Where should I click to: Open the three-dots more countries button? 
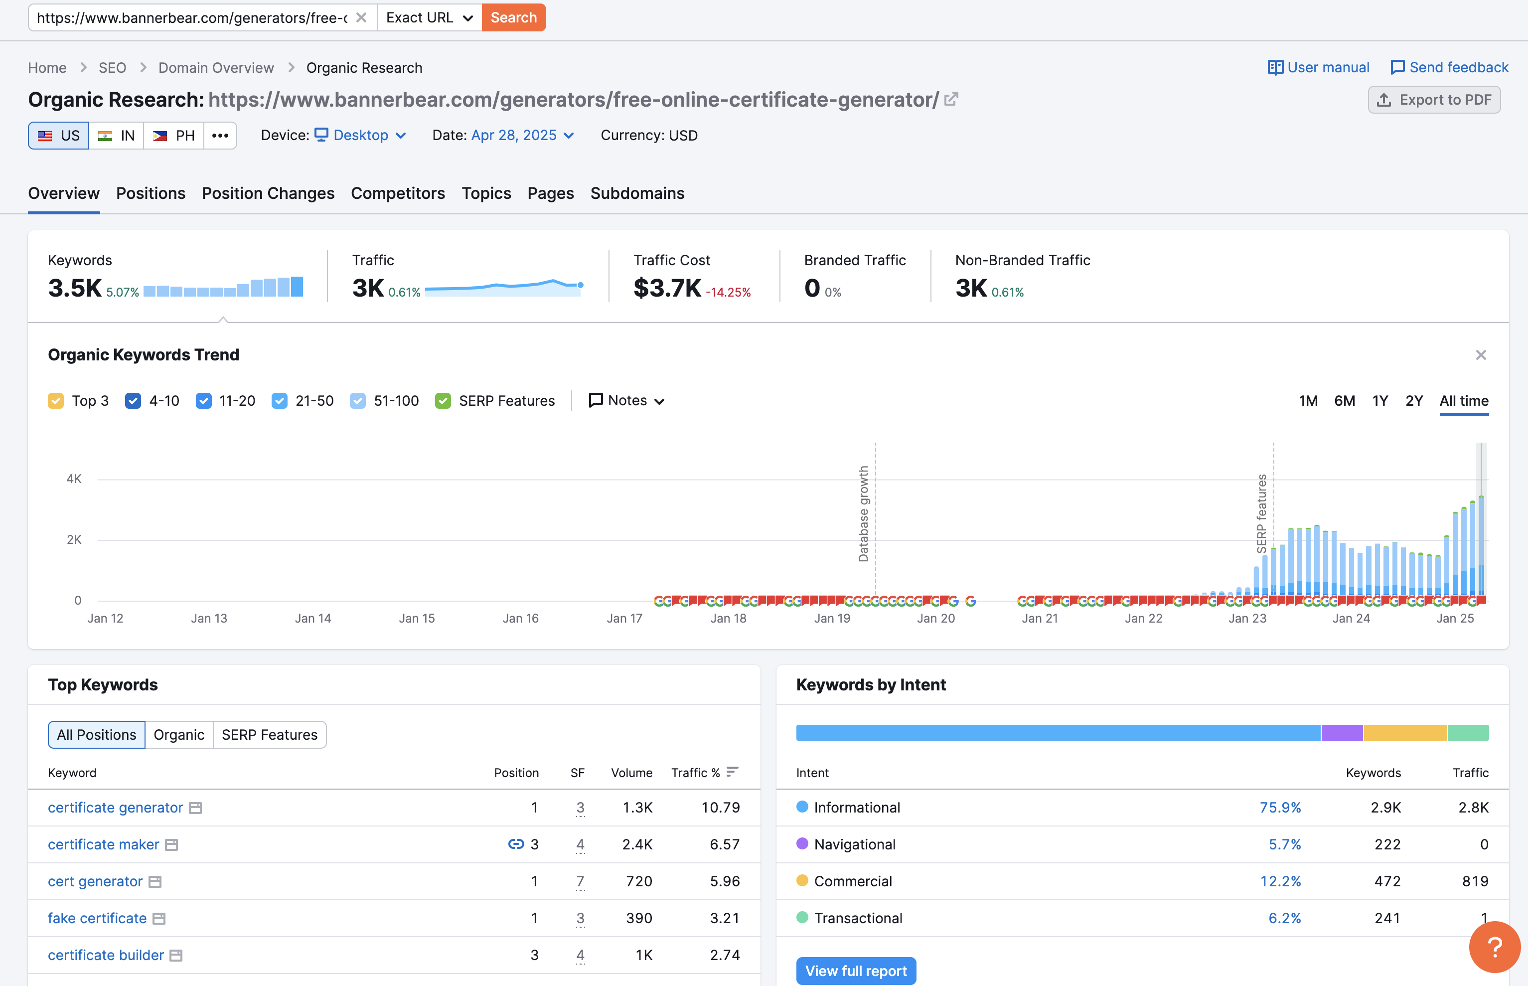click(x=220, y=136)
